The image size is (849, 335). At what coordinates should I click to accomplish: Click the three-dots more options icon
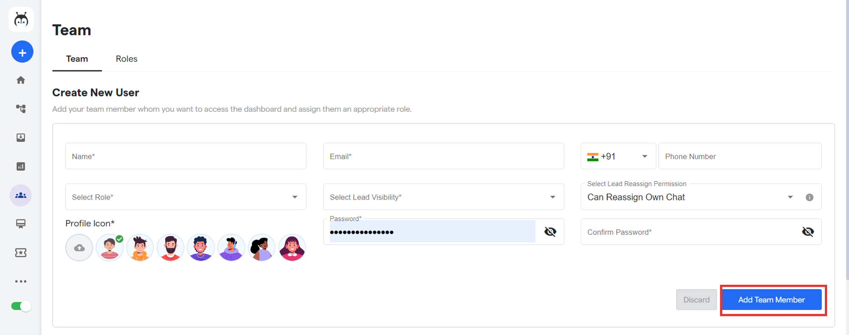(x=21, y=282)
